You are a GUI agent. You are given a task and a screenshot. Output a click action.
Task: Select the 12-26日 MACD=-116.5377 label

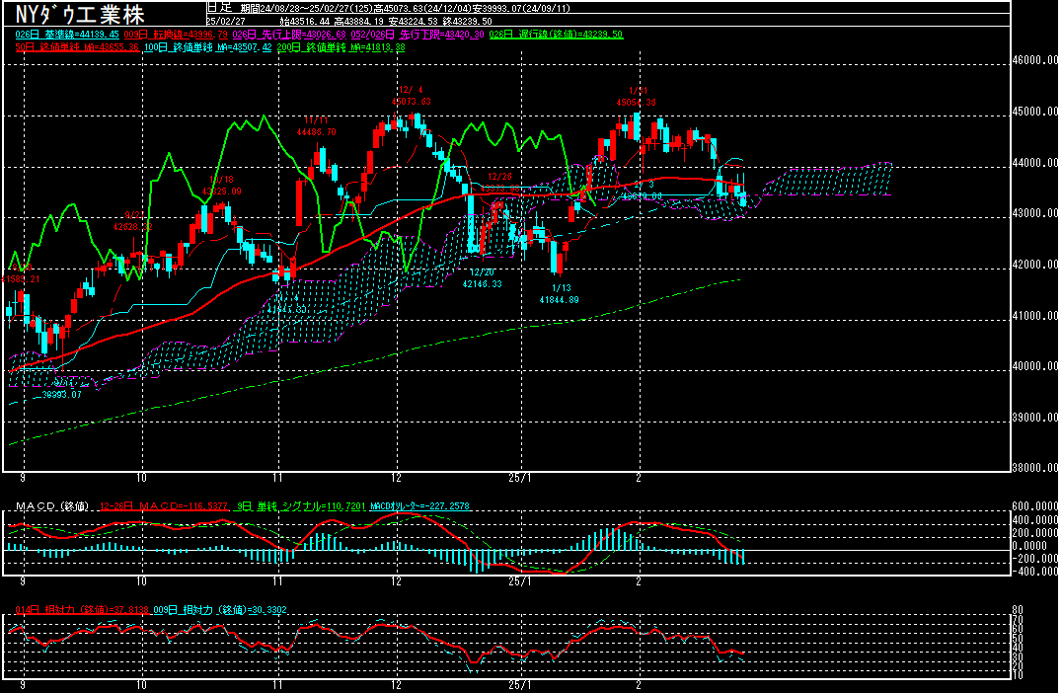click(x=164, y=506)
